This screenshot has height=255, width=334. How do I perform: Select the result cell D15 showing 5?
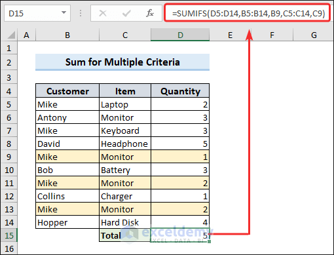pyautogui.click(x=180, y=235)
